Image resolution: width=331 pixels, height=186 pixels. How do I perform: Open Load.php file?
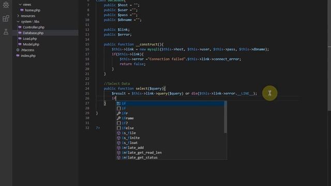tap(30, 39)
